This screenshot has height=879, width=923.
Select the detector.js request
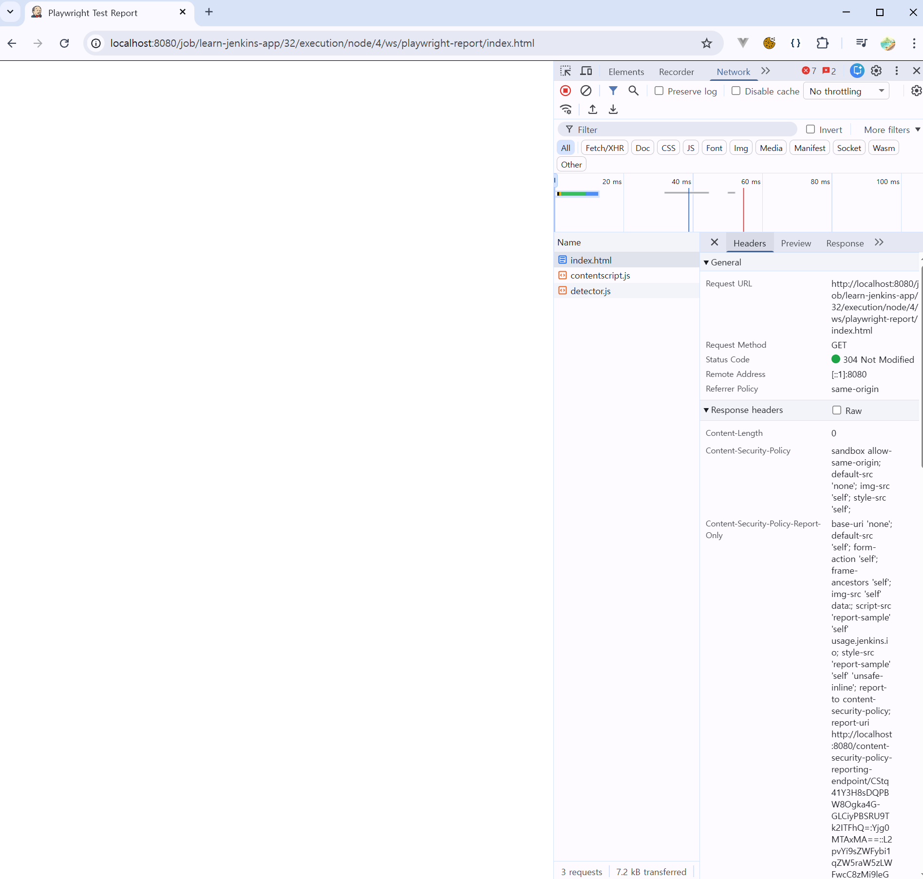click(x=626, y=291)
